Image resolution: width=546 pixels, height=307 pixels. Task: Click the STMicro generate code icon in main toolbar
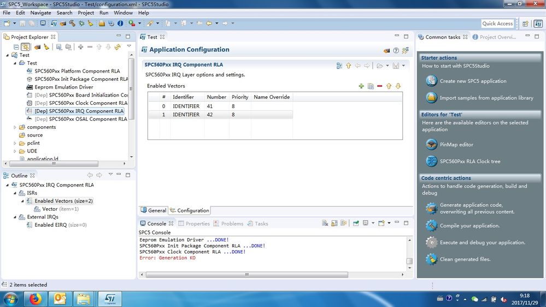click(x=54, y=23)
